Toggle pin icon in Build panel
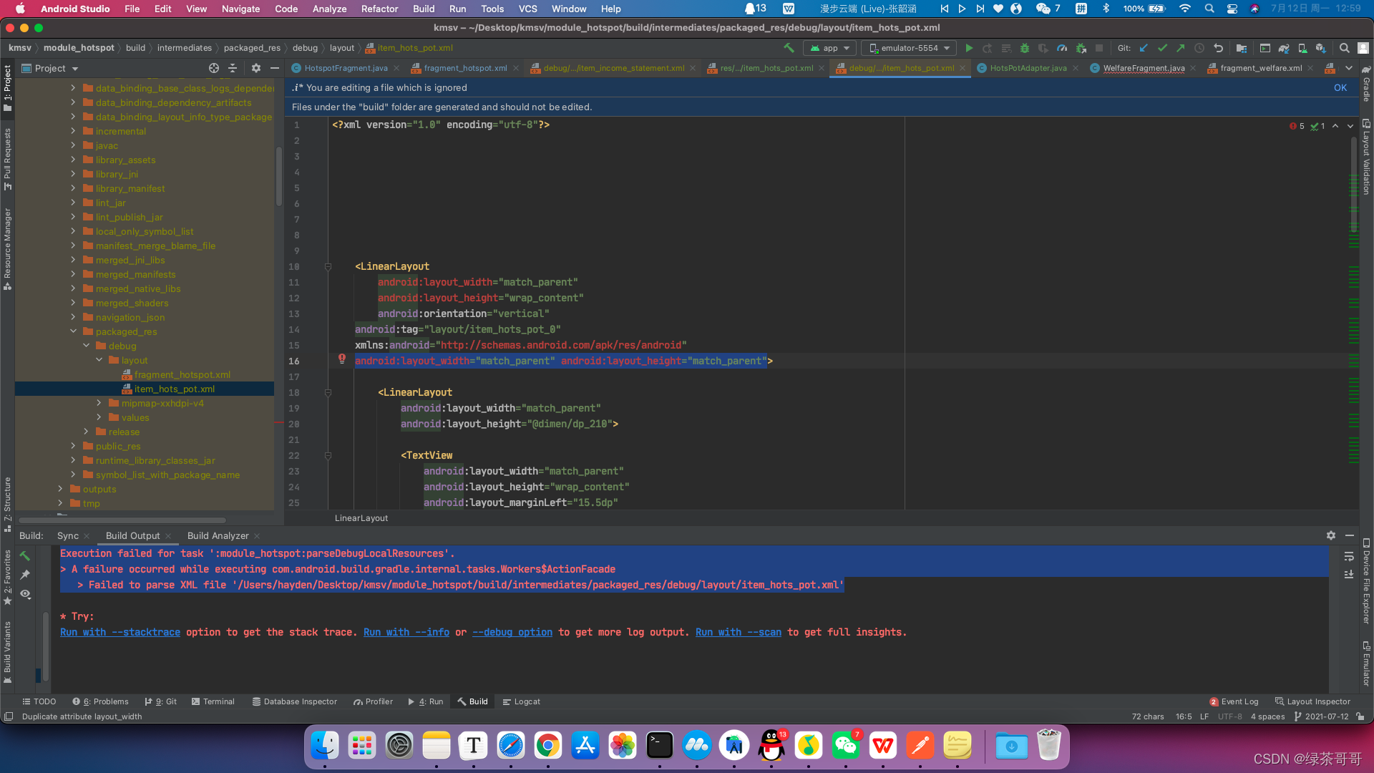The width and height of the screenshot is (1374, 773). 26,574
